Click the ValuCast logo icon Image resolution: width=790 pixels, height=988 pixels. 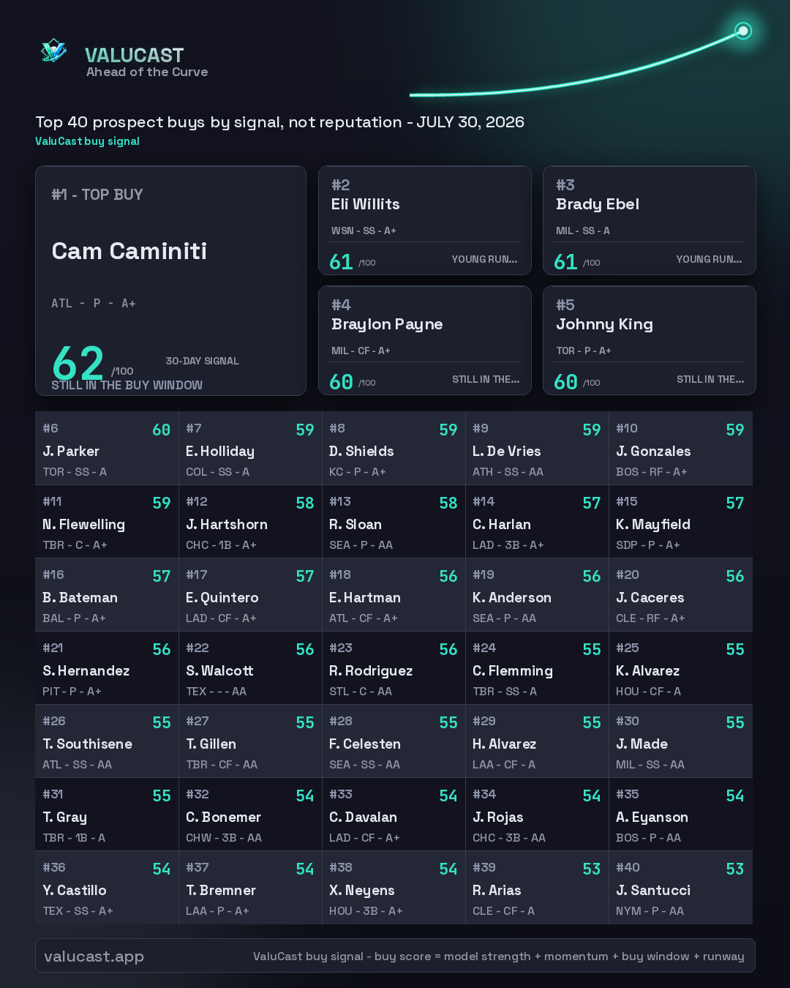click(x=54, y=50)
